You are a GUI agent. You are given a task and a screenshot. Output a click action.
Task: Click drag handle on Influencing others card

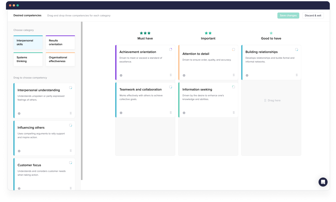(x=71, y=151)
